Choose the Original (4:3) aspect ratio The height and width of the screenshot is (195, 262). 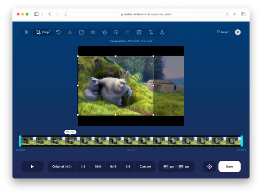click(x=62, y=167)
